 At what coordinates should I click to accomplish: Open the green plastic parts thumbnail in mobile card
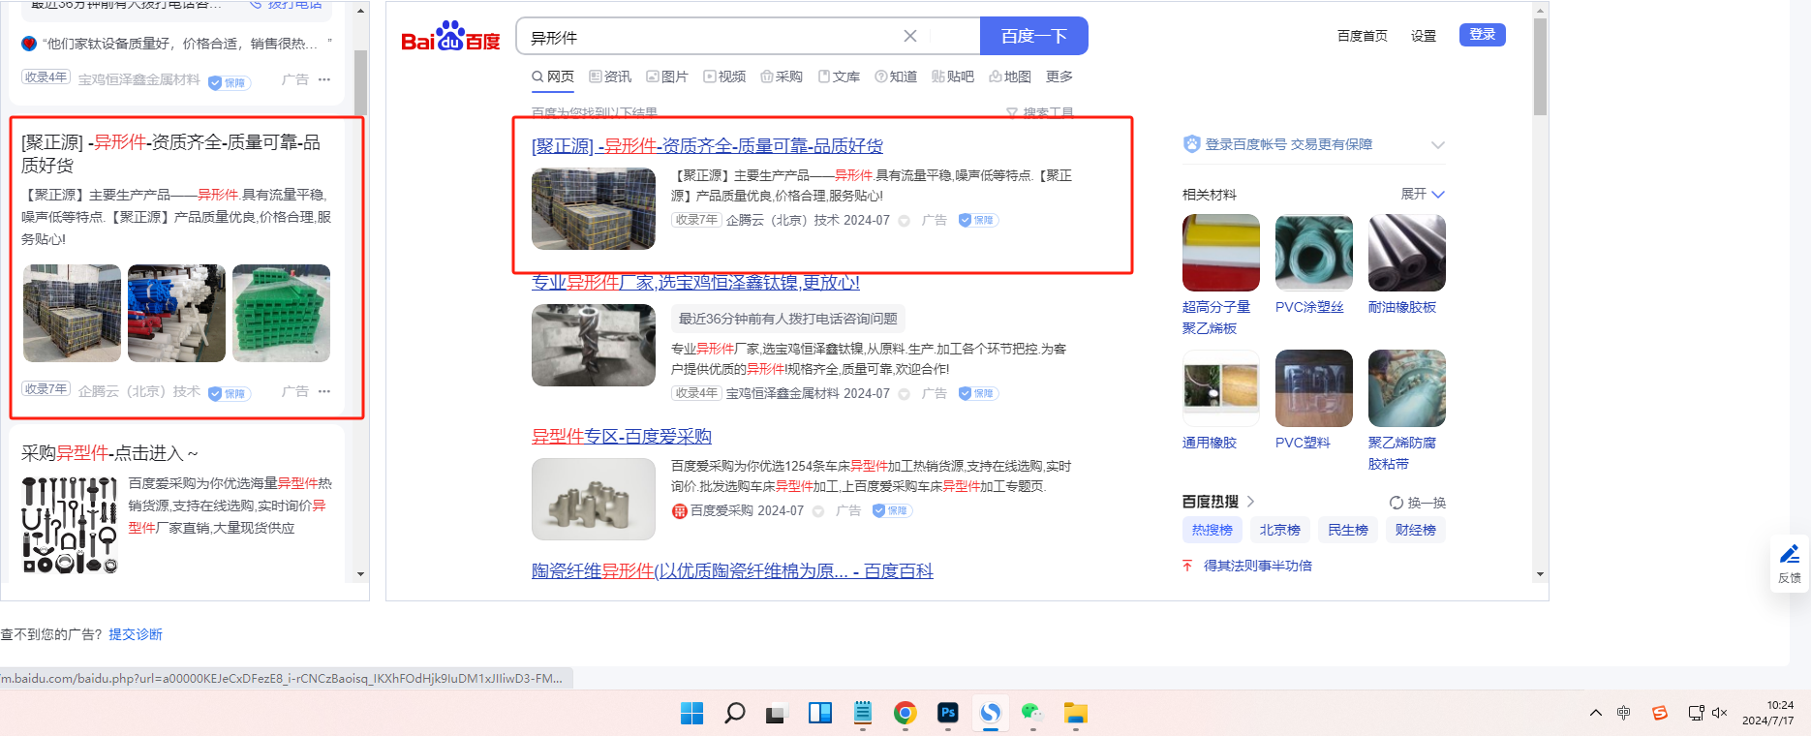pyautogui.click(x=282, y=314)
